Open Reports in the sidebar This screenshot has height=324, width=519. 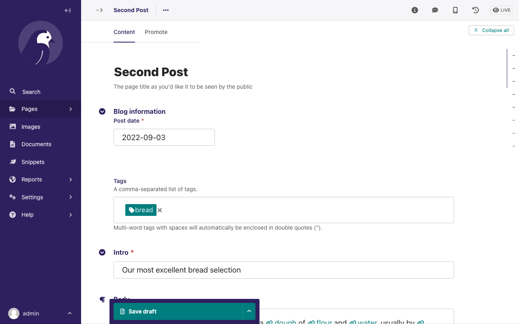pos(41,179)
